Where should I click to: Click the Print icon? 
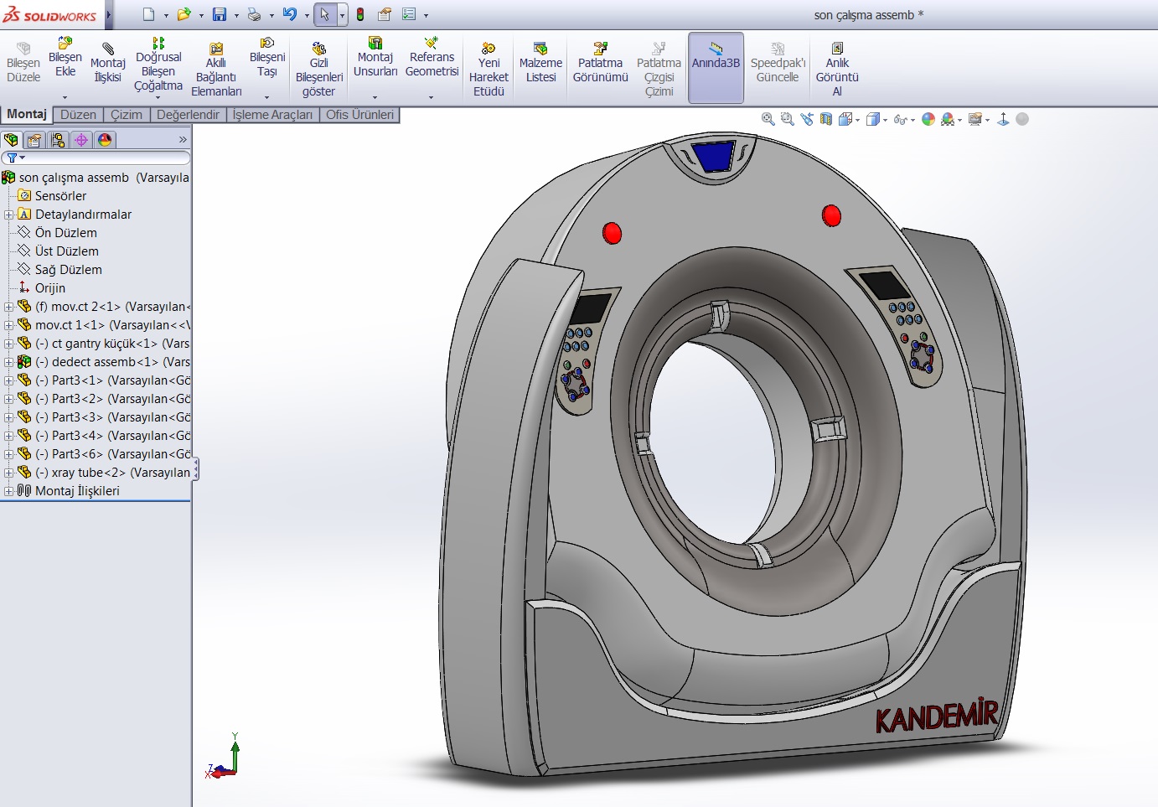[x=254, y=14]
